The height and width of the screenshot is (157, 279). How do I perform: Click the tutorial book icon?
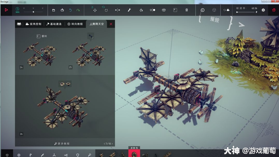(19, 24)
